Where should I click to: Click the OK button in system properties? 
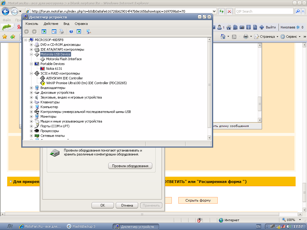103,205
